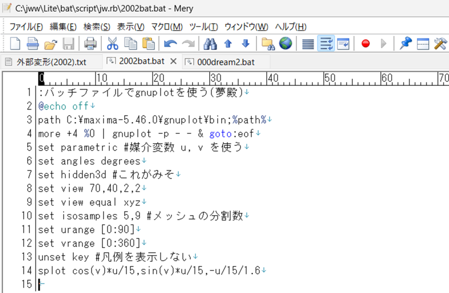Toggle wrap indicator display
449x293 pixels.
coord(344,43)
